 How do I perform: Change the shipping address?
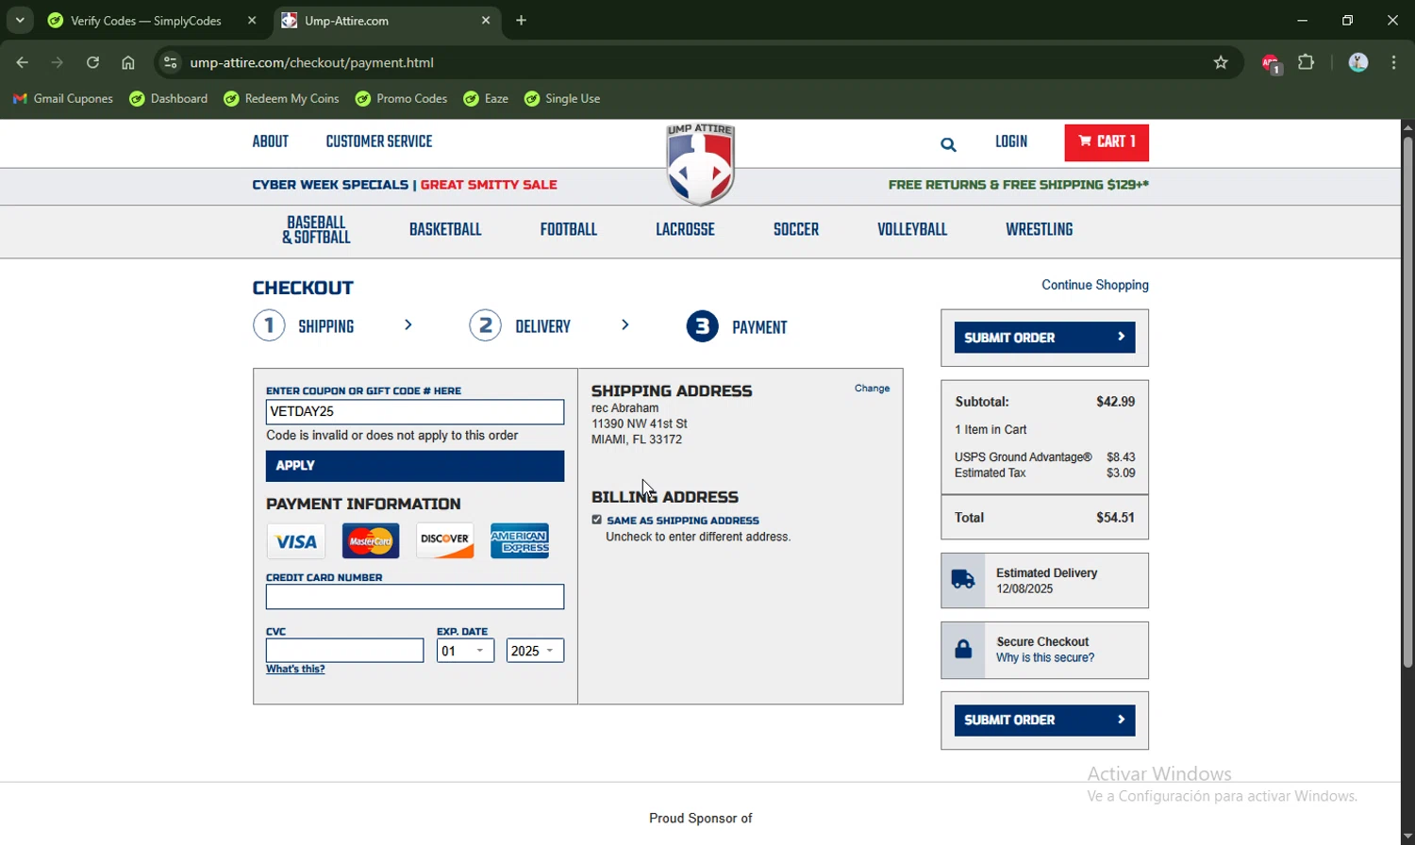point(872,389)
